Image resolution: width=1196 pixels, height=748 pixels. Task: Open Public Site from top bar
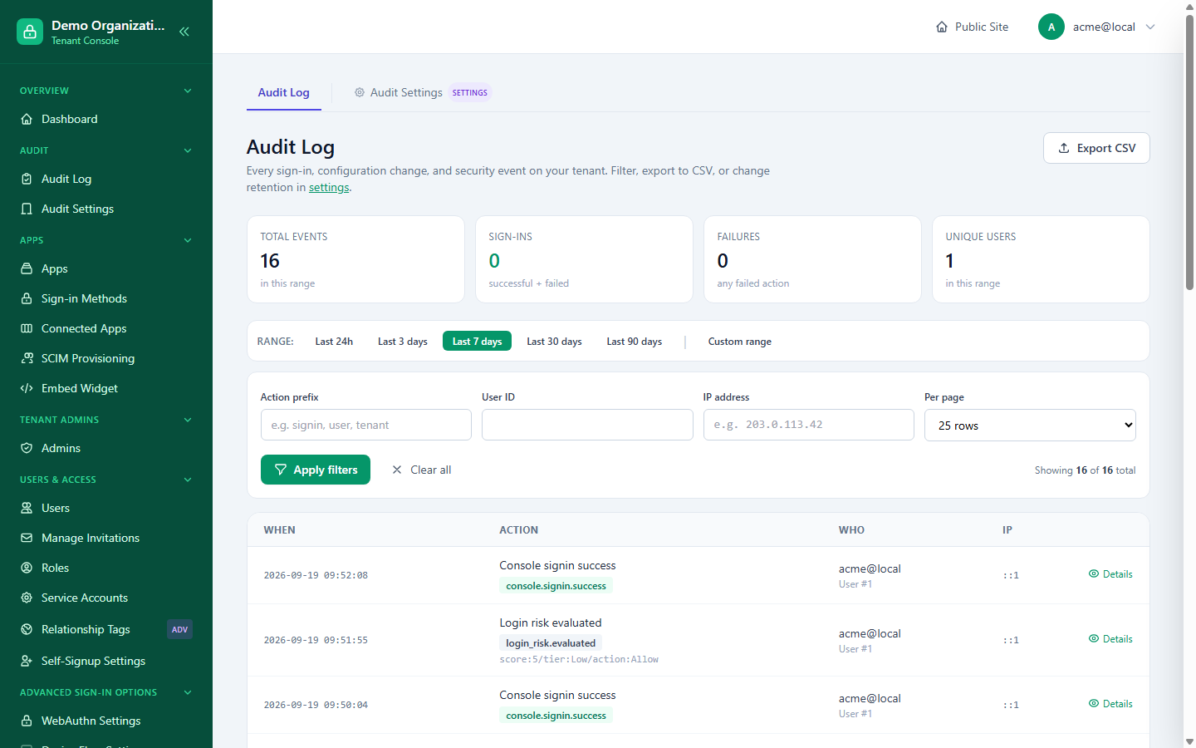pos(972,27)
